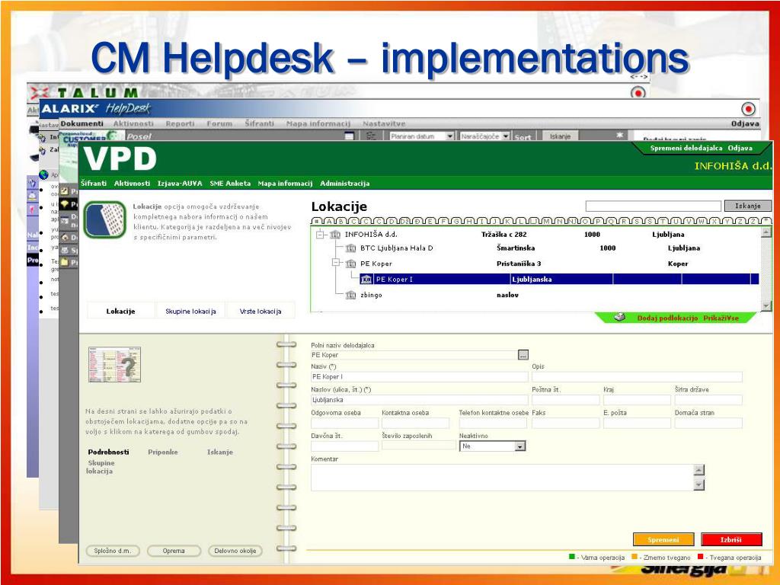The width and height of the screenshot is (780, 585).
Task: Click the Naziv field containing PE Koper I
Action: tap(420, 376)
